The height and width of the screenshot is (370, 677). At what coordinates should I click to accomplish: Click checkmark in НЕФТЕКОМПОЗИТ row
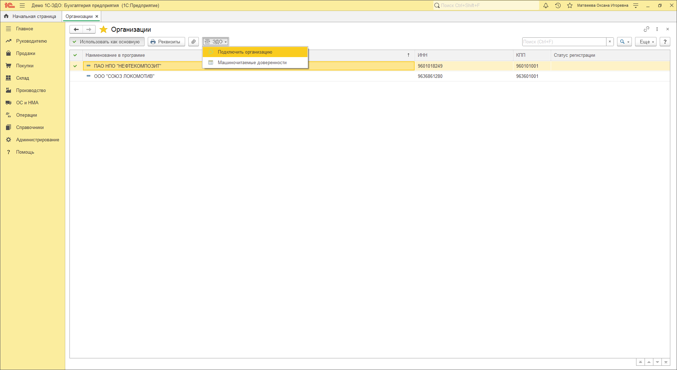point(75,66)
